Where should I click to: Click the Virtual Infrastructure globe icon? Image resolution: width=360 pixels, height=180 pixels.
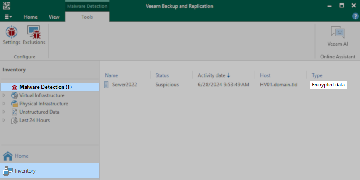(15, 95)
